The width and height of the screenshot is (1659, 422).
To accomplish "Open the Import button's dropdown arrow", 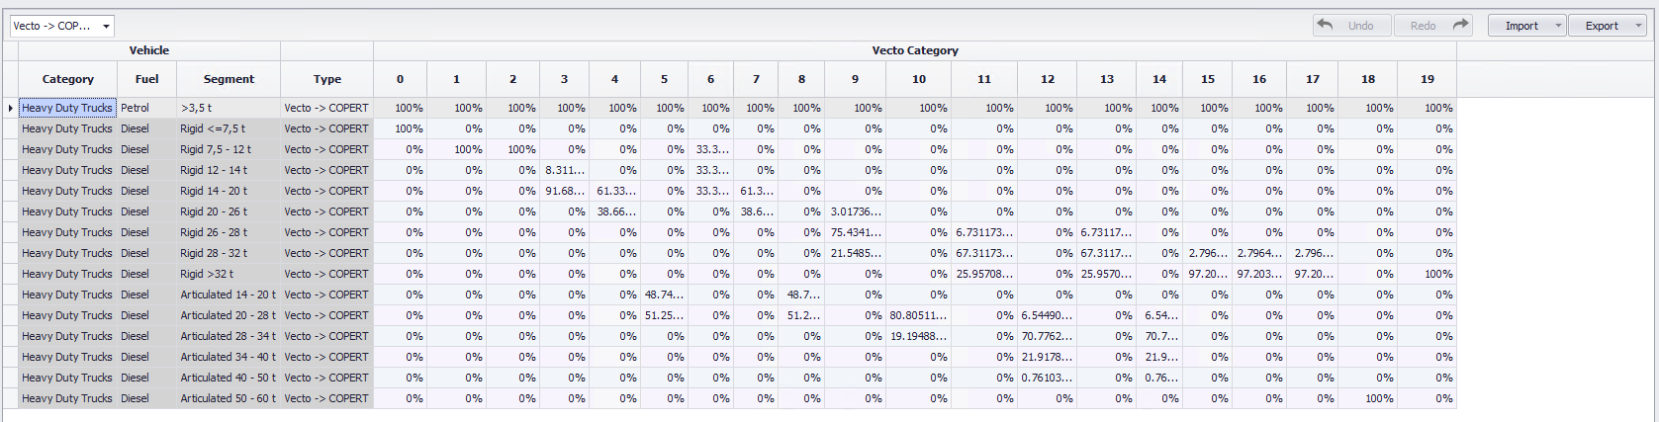I will click(1558, 26).
